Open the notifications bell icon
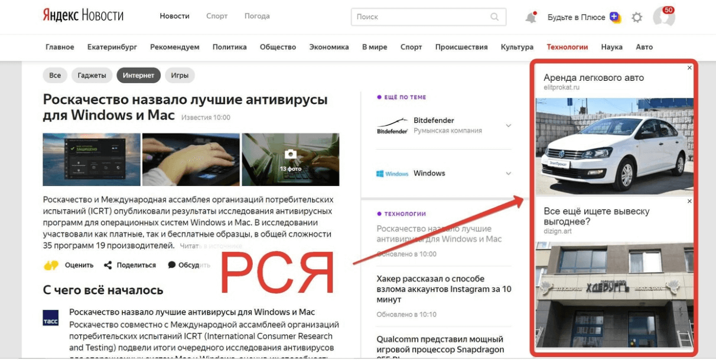This screenshot has width=716, height=360. point(531,18)
